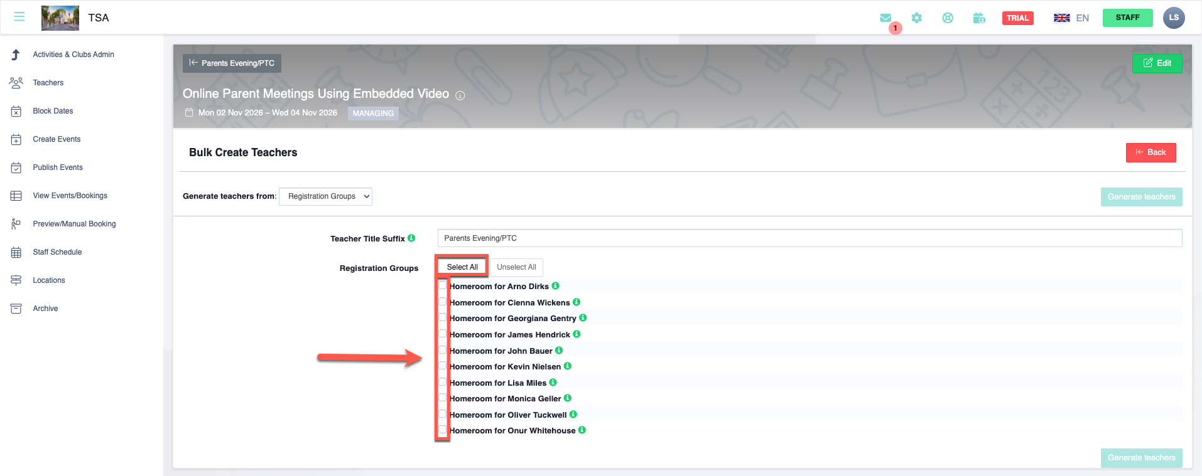Open the mail notifications icon
This screenshot has height=476, width=1202.
point(885,18)
